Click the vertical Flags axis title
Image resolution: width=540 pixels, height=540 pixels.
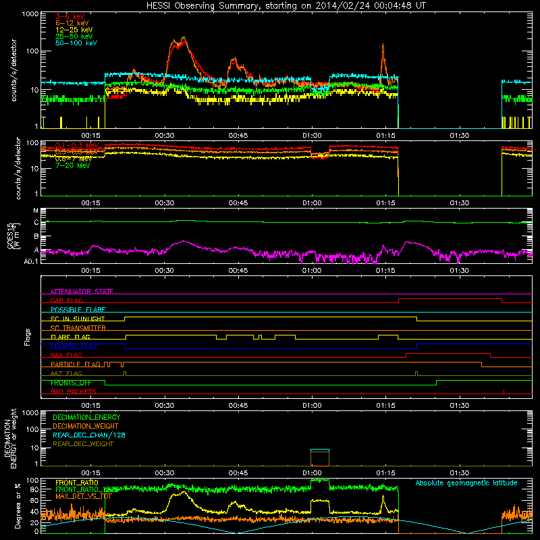click(28, 337)
